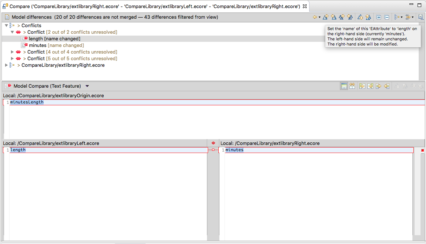This screenshot has width=426, height=244.
Task: Select 'Conflict [4 out of 4 conflicts unresolved]'
Action: (x=72, y=52)
